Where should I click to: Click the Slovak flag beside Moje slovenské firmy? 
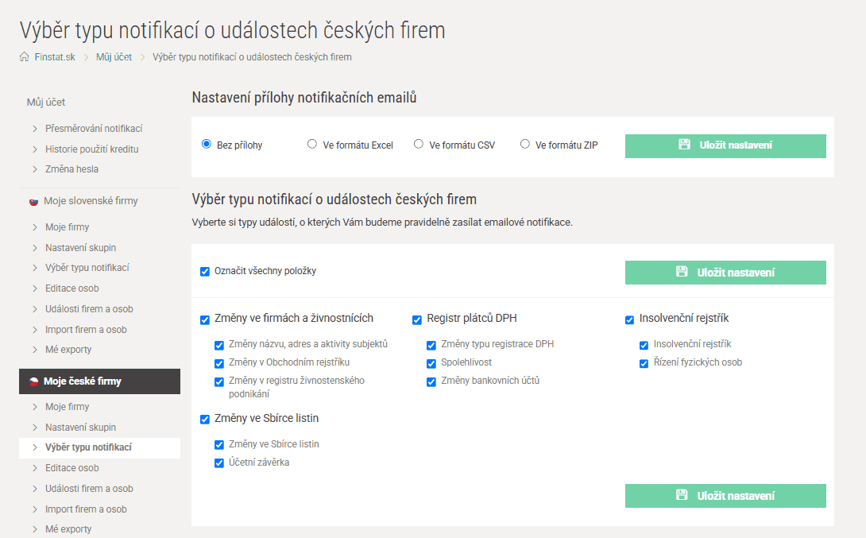coord(33,202)
